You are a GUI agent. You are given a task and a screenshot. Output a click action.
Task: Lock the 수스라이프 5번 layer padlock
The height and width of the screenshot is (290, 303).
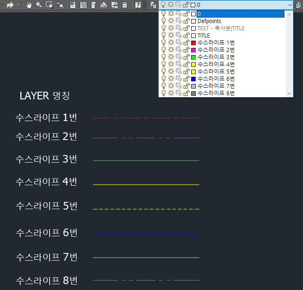click(186, 72)
